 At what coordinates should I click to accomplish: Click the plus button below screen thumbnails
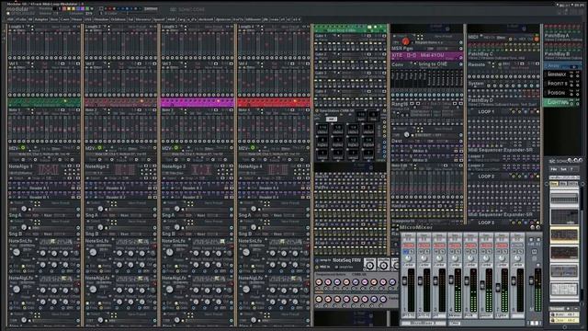[x=569, y=309]
